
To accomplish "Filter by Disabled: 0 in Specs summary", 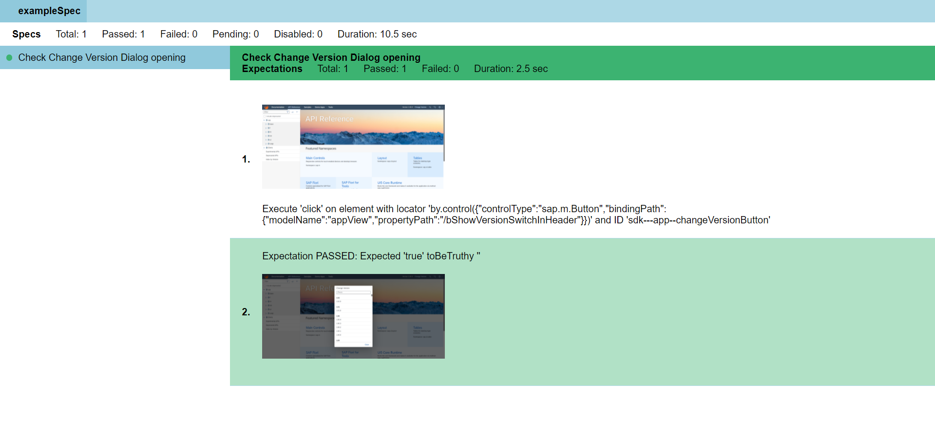I will click(298, 34).
